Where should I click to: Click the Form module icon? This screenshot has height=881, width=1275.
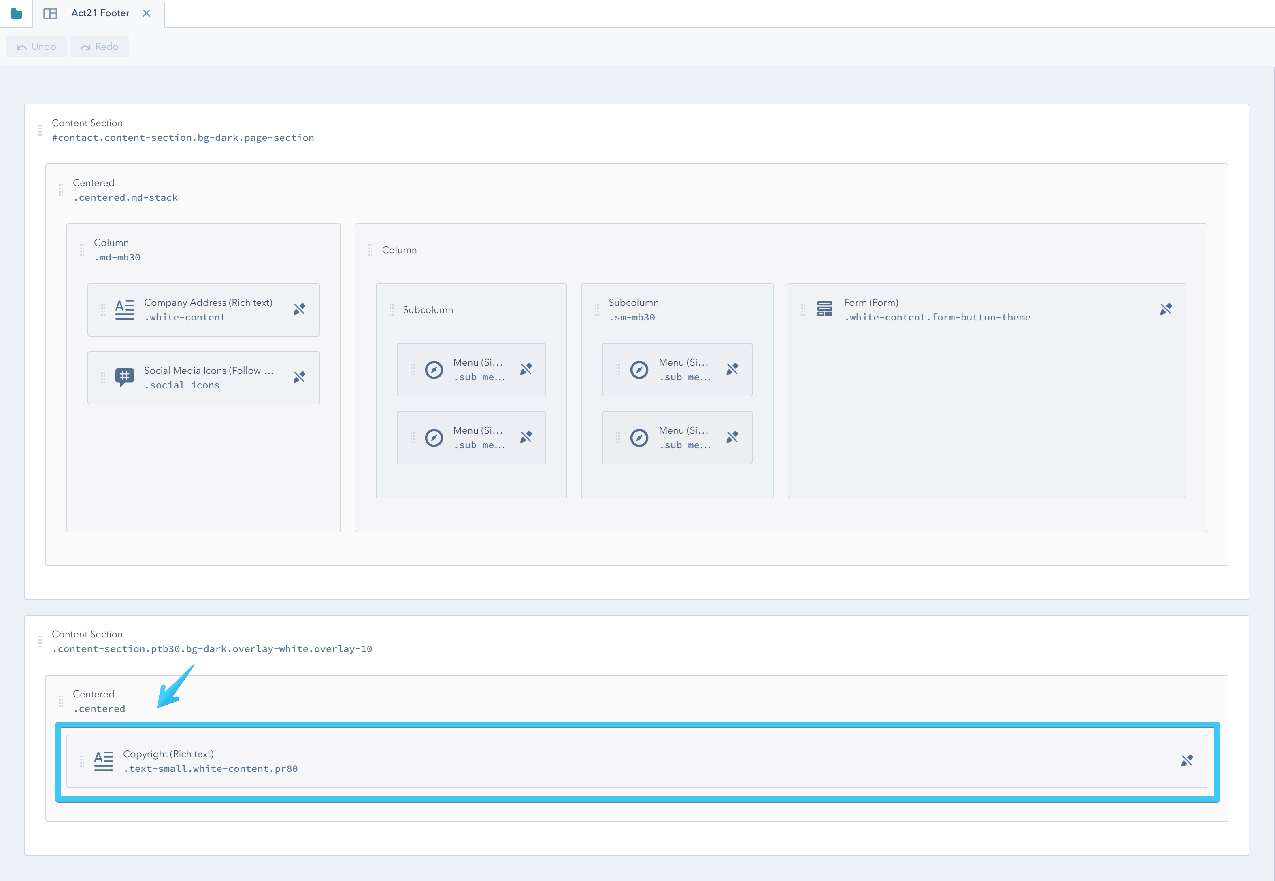825,310
